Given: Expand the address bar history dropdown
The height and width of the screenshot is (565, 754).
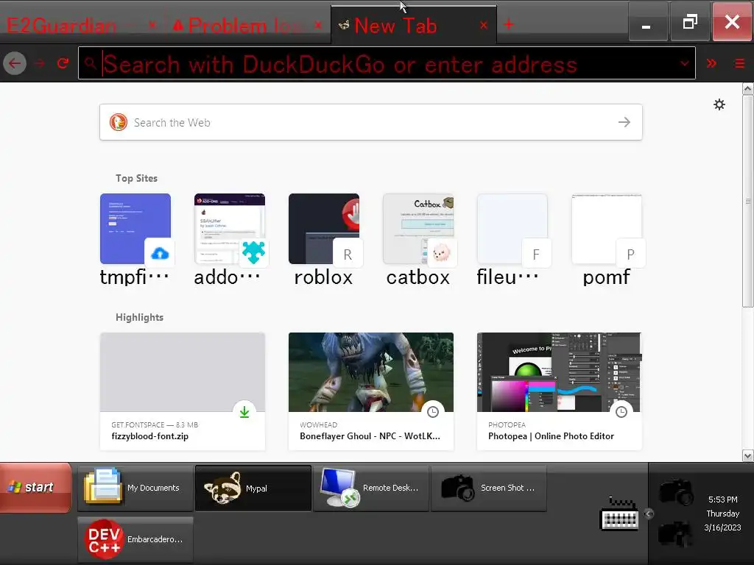Looking at the screenshot, I should (x=684, y=63).
